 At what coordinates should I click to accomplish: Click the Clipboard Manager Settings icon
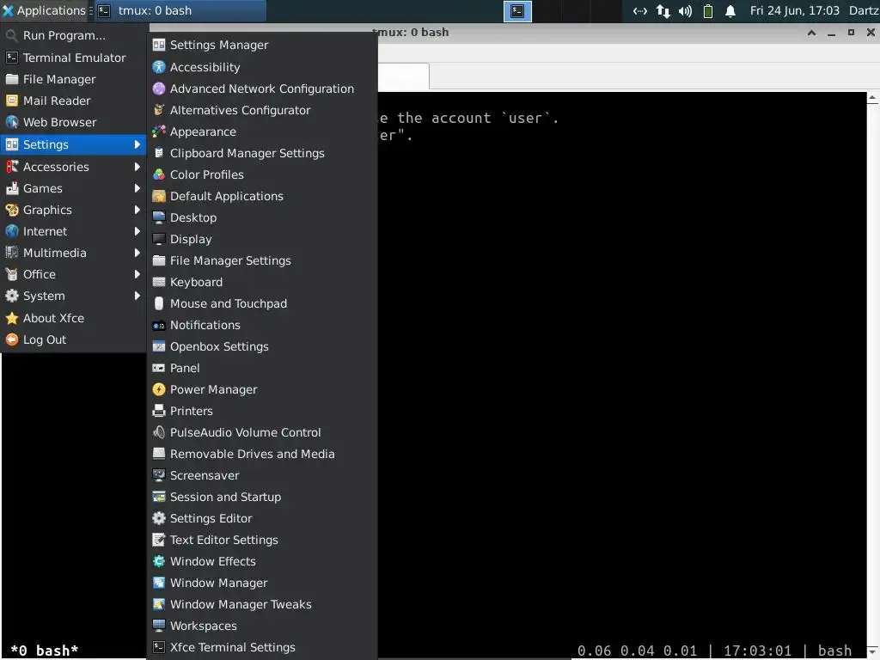159,153
